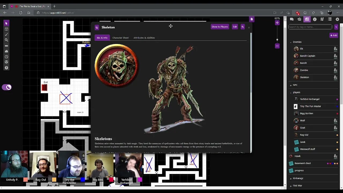Switch to Character Sheet tab
Viewport: 343px width, 193px height.
click(x=121, y=38)
